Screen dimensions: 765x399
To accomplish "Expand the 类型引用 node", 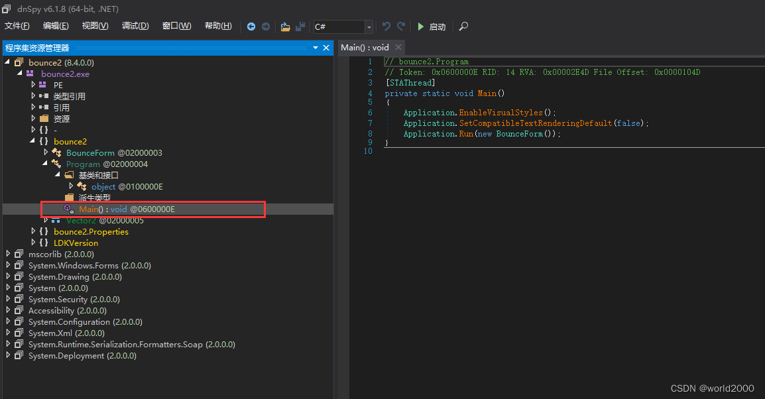I will click(x=32, y=95).
